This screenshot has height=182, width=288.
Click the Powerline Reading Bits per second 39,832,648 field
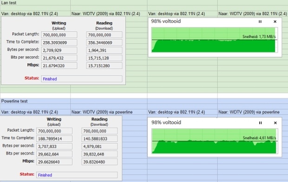click(99, 154)
